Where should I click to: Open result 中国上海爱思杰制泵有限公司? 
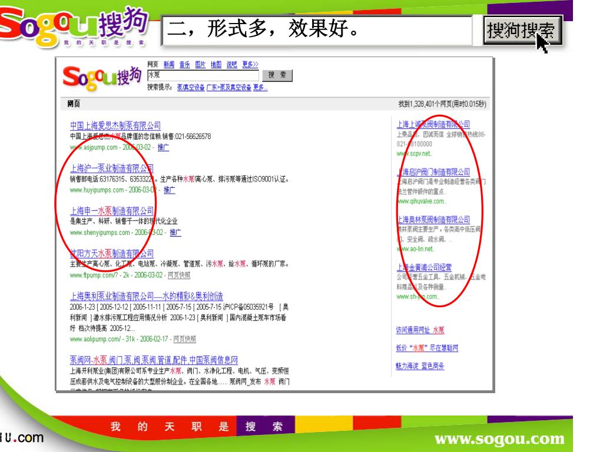click(115, 126)
